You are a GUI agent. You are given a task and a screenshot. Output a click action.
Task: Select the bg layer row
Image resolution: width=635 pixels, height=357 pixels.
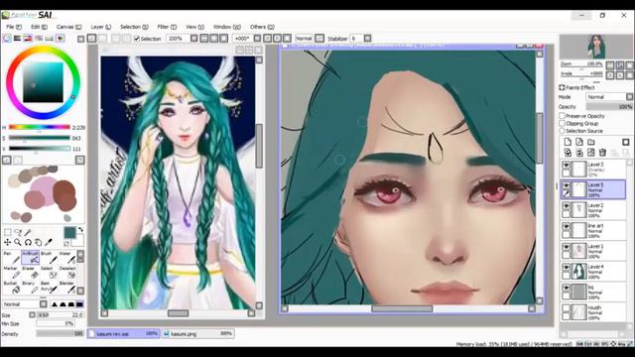593,292
